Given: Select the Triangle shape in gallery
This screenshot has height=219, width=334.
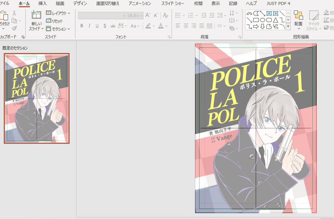Looking at the screenshot, I should click(276, 20).
